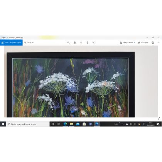The image size is (162, 162).
Task: Open the Edytuj i utwórz dropdown
Action: click(x=127, y=42)
